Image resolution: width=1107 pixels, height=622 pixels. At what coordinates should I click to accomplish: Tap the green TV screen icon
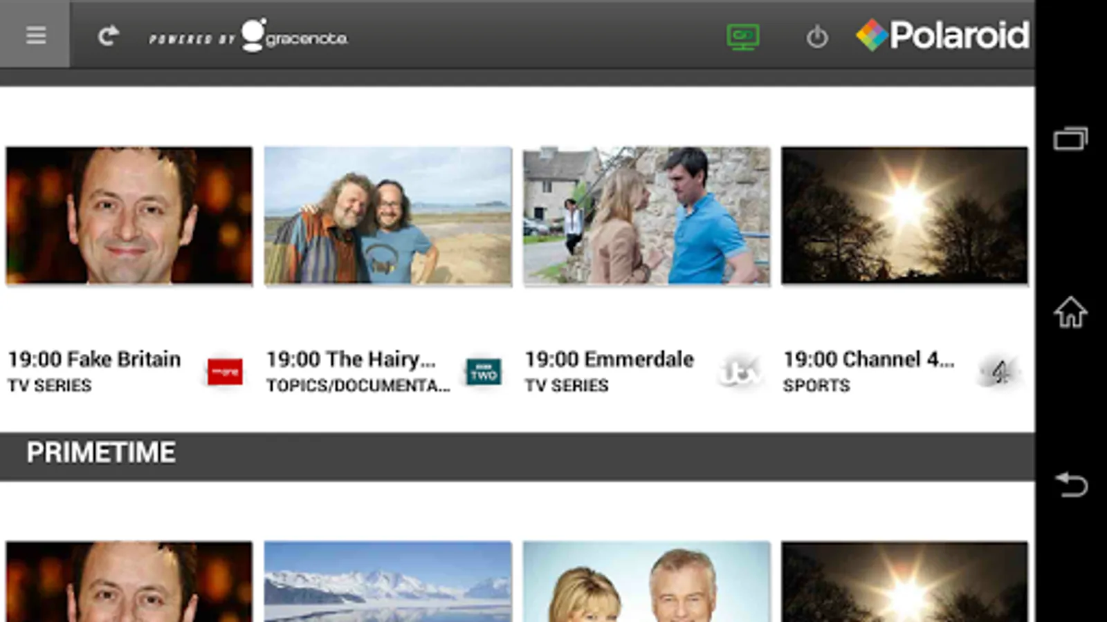point(743,36)
